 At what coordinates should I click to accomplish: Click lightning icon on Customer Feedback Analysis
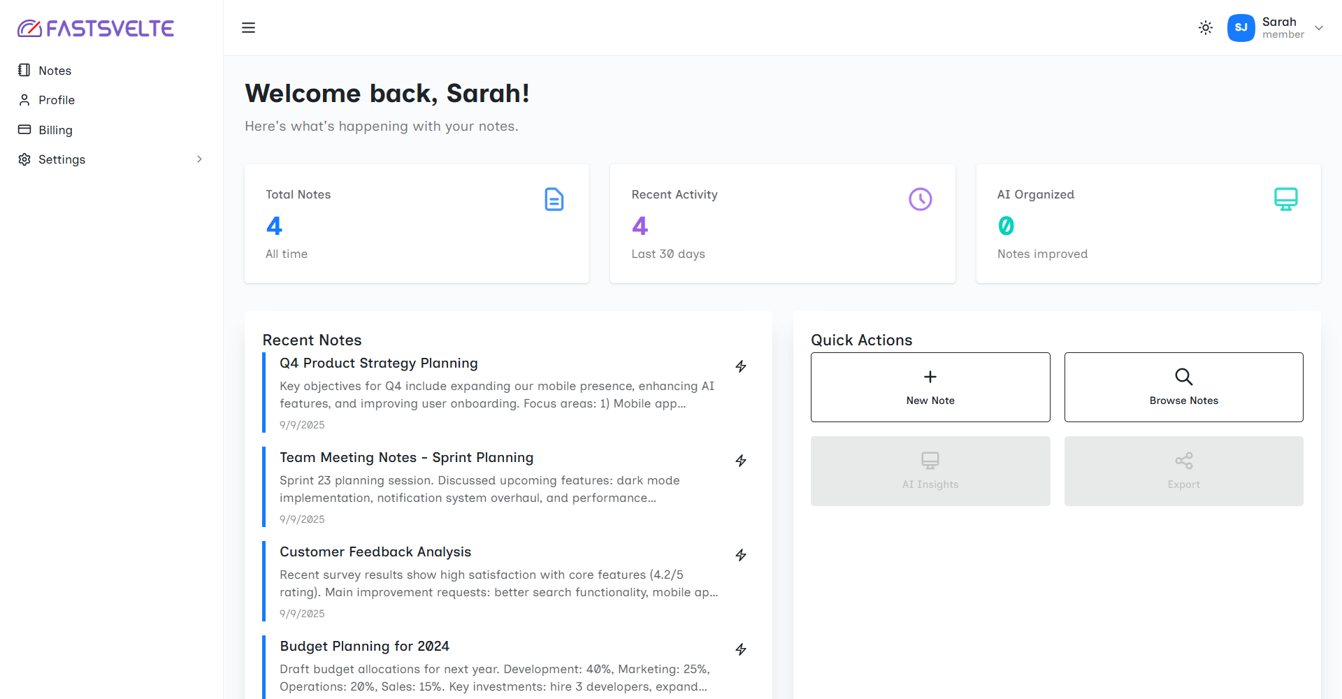[741, 555]
